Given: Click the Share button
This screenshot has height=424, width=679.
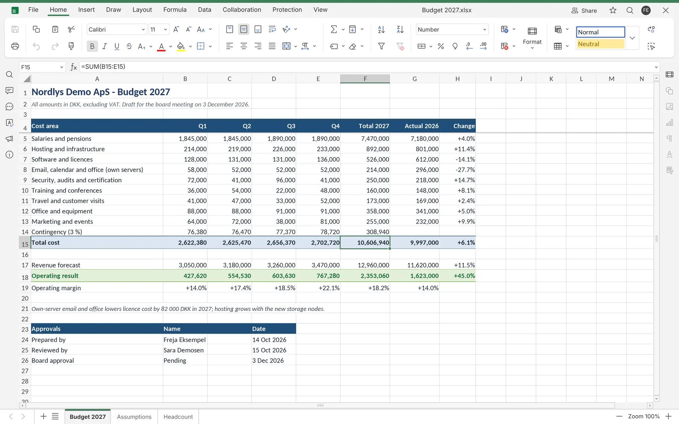Looking at the screenshot, I should coord(584,11).
